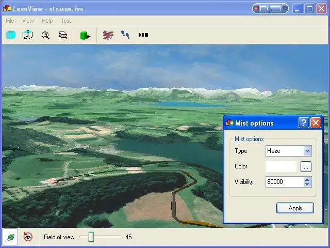The height and width of the screenshot is (248, 330).
Task: Toggle the red eye icon in bottom bar
Action: [28, 237]
